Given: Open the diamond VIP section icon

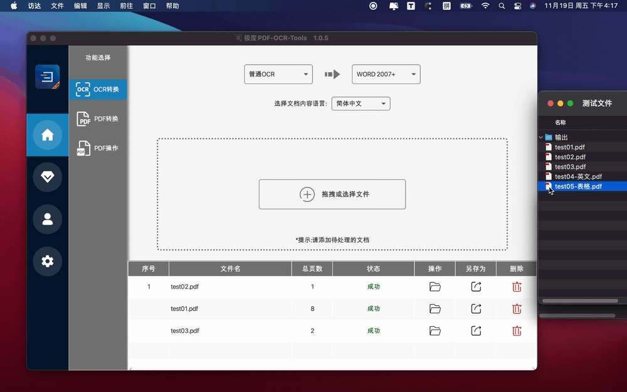Looking at the screenshot, I should [x=47, y=177].
